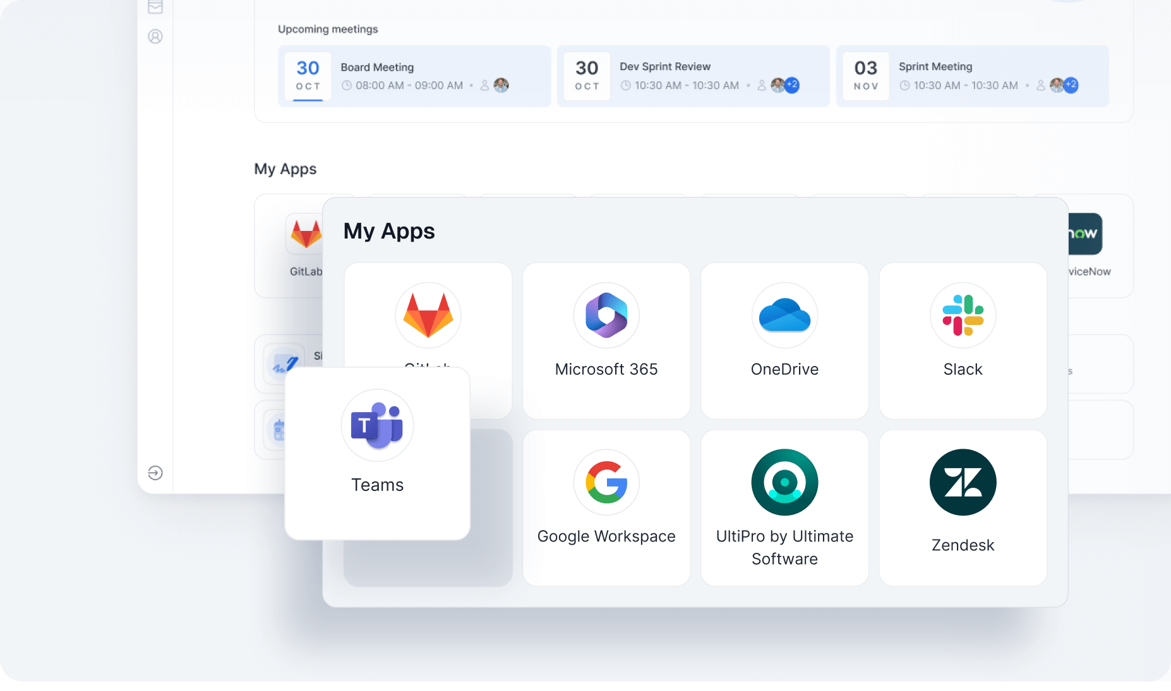Open the partially visible blue signature app tile
This screenshot has height=691, width=1171.
285,364
